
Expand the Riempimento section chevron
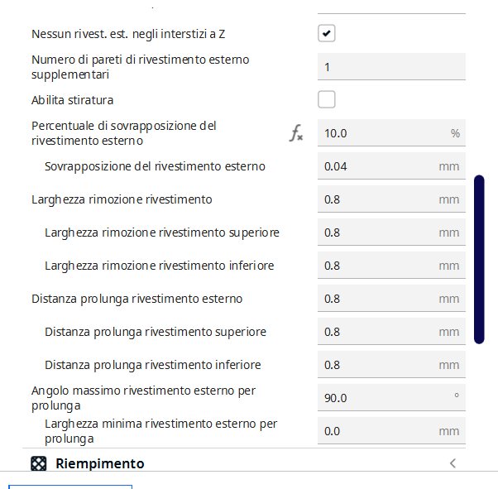[x=453, y=463]
